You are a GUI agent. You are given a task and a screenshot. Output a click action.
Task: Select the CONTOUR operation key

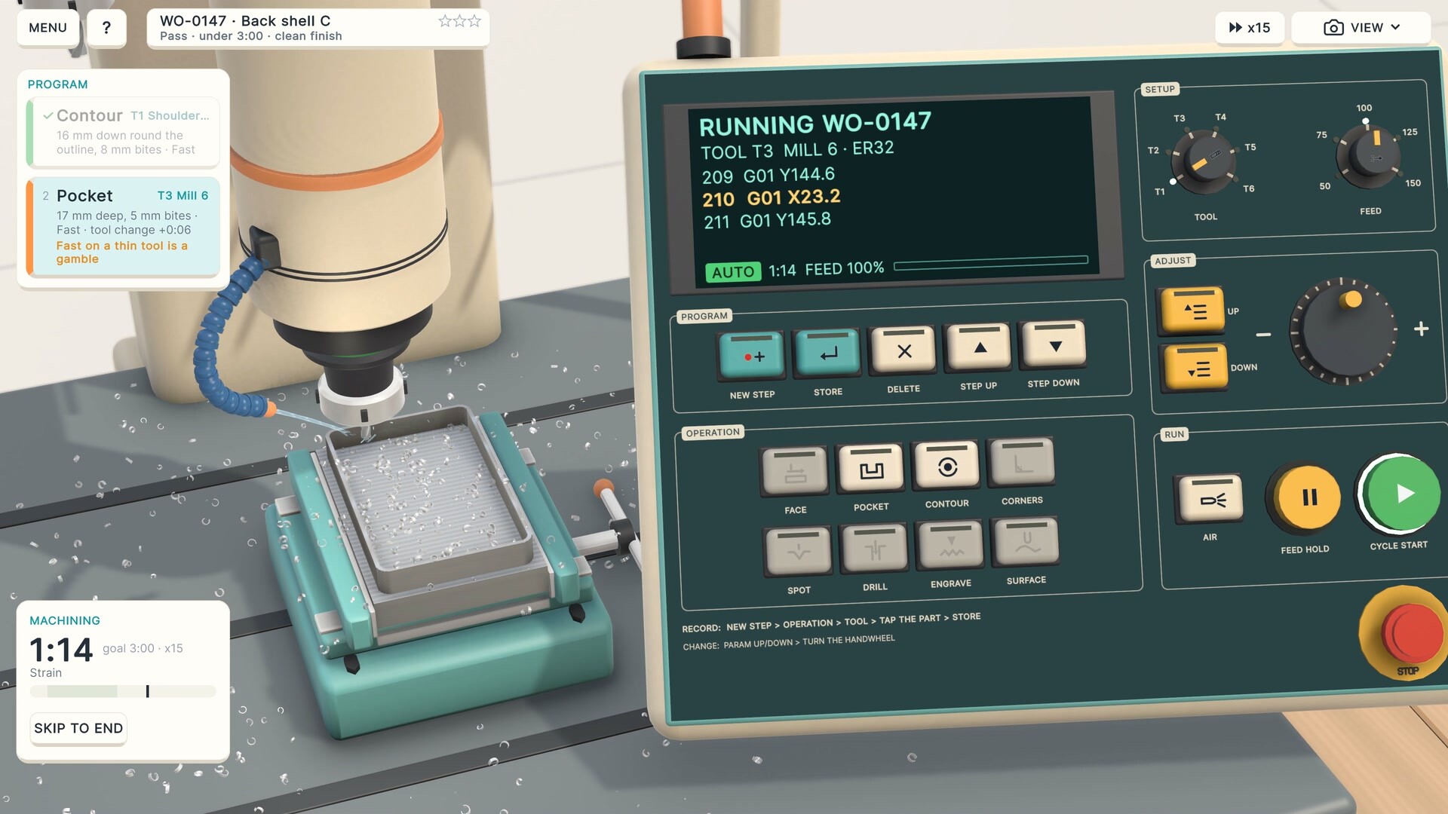click(946, 466)
